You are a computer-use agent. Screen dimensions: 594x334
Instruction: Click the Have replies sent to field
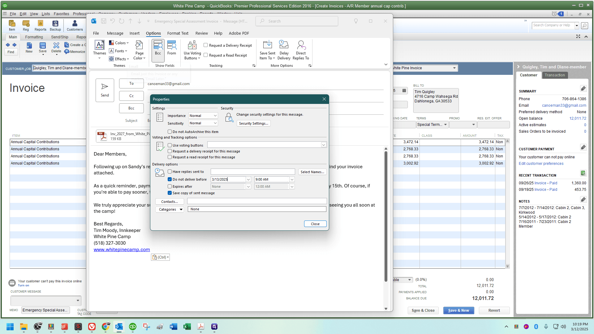click(252, 172)
